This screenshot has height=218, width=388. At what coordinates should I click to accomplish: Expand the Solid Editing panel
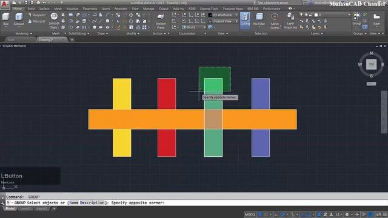tap(79, 33)
